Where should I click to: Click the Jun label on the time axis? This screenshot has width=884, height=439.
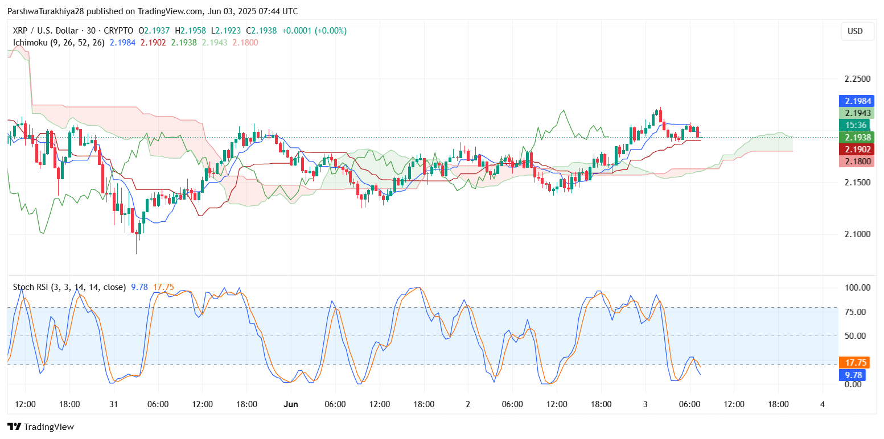pyautogui.click(x=291, y=404)
